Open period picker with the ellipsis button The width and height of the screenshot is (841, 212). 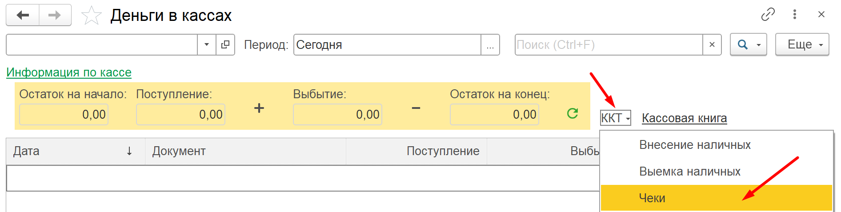[x=490, y=45]
